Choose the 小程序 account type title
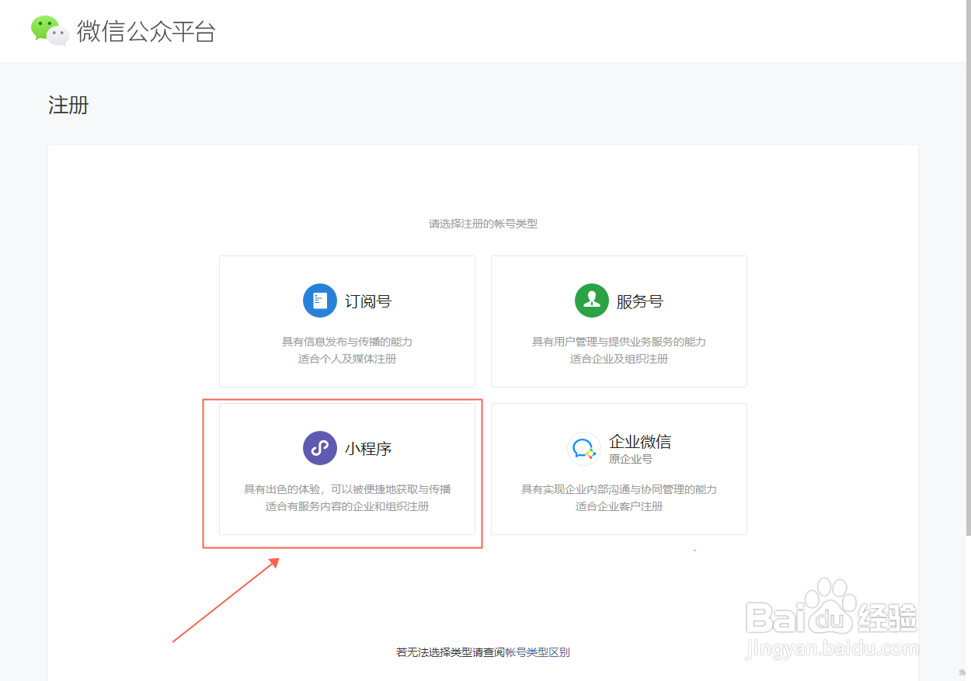971x681 pixels. click(368, 449)
